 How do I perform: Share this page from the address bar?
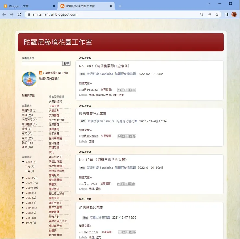coord(209,14)
